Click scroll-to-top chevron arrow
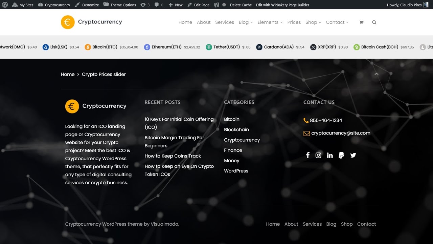Viewport: 433px width, 244px height. [x=377, y=74]
